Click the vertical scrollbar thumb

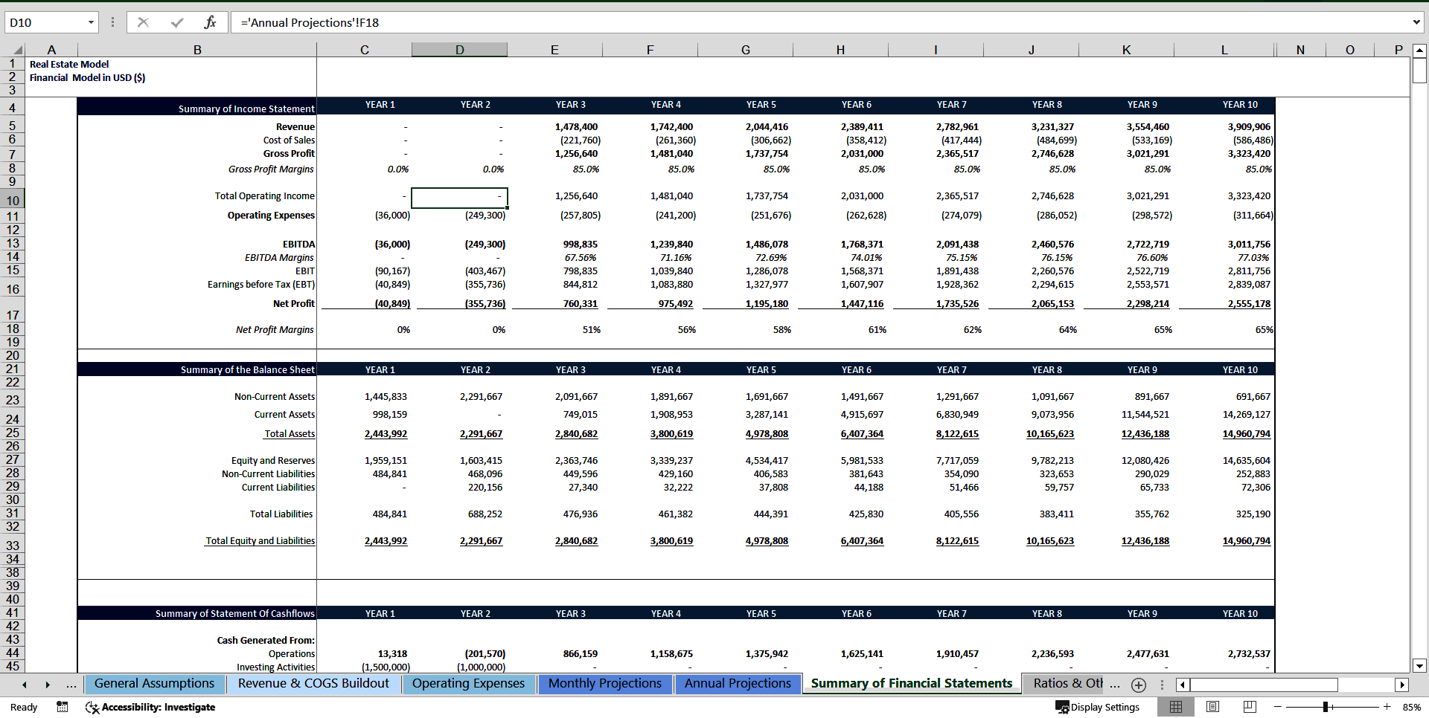(1419, 71)
